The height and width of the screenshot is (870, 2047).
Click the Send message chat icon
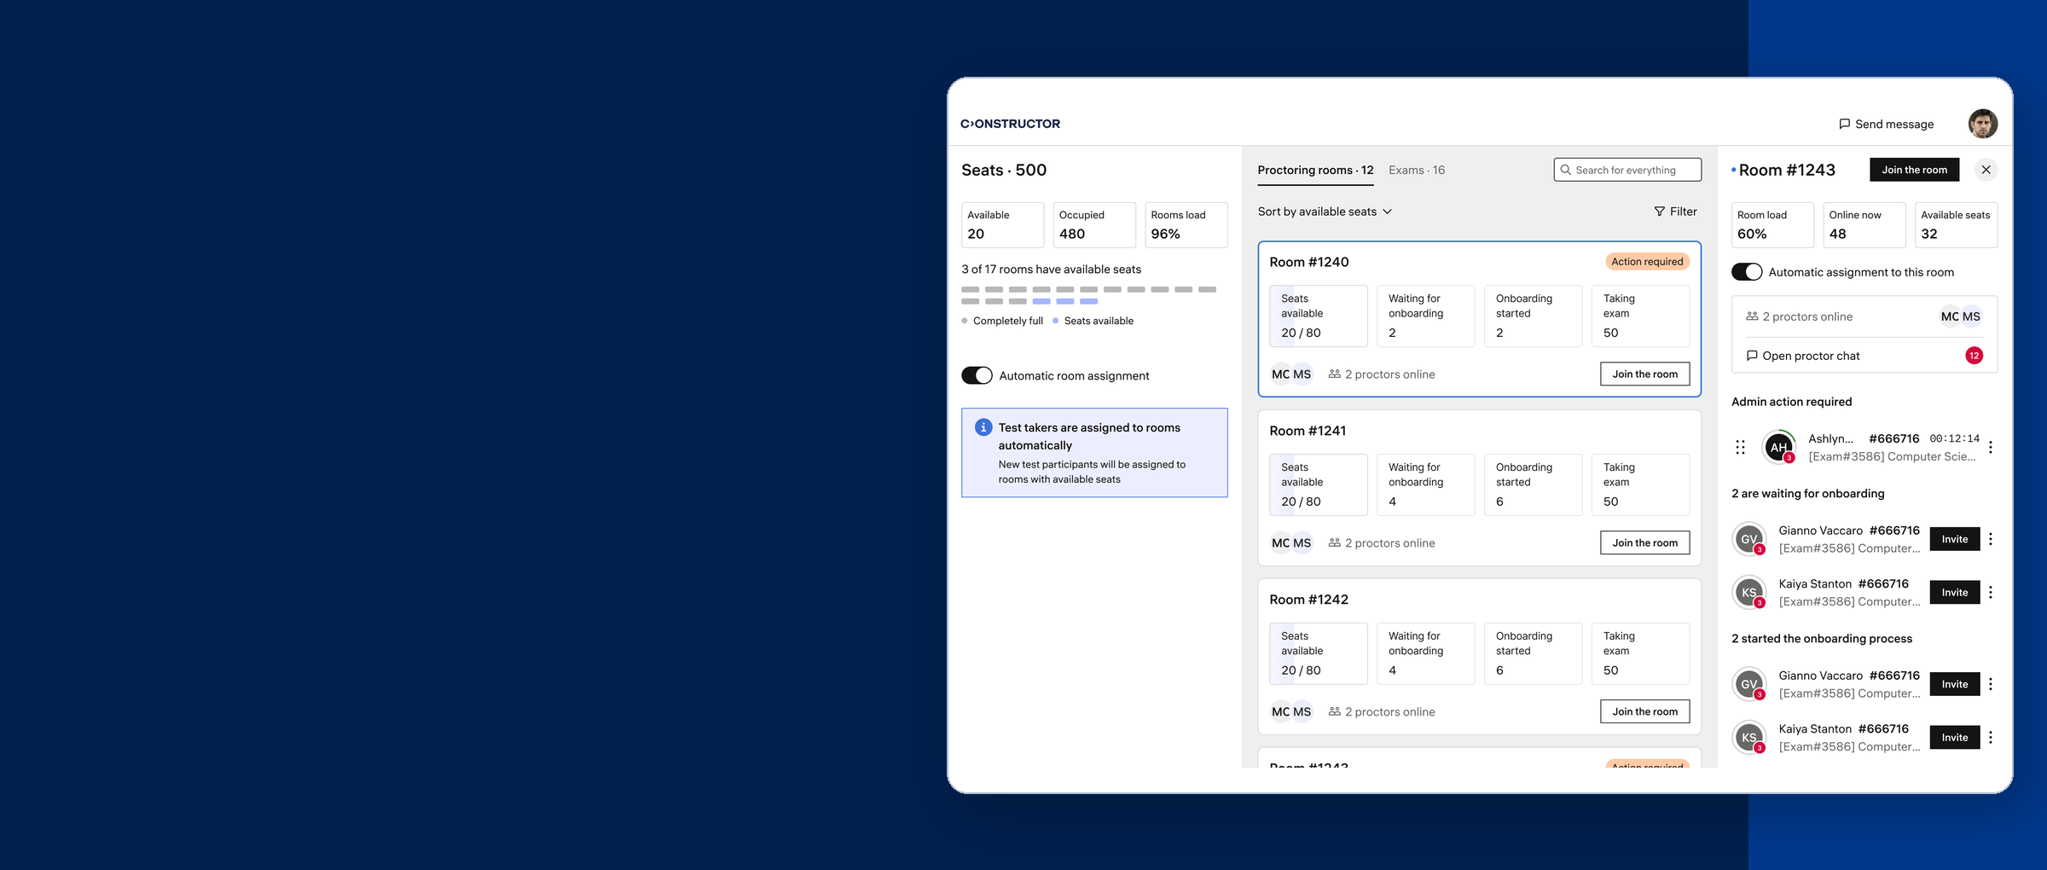1844,124
